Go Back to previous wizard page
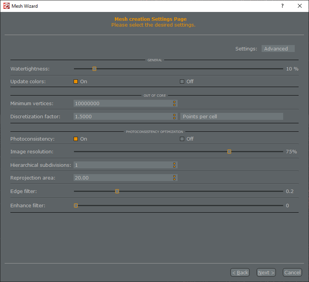Image resolution: width=309 pixels, height=282 pixels. (x=240, y=272)
